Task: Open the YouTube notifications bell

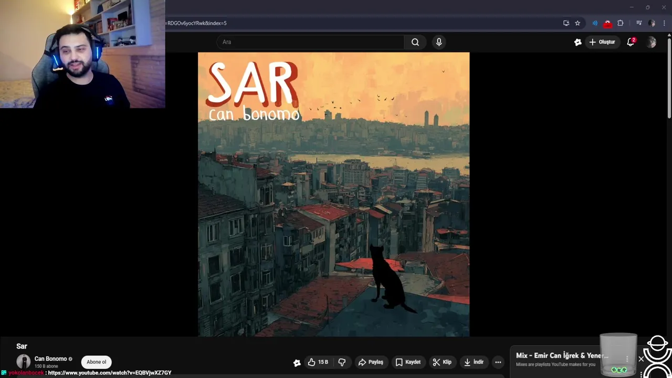Action: click(x=631, y=42)
